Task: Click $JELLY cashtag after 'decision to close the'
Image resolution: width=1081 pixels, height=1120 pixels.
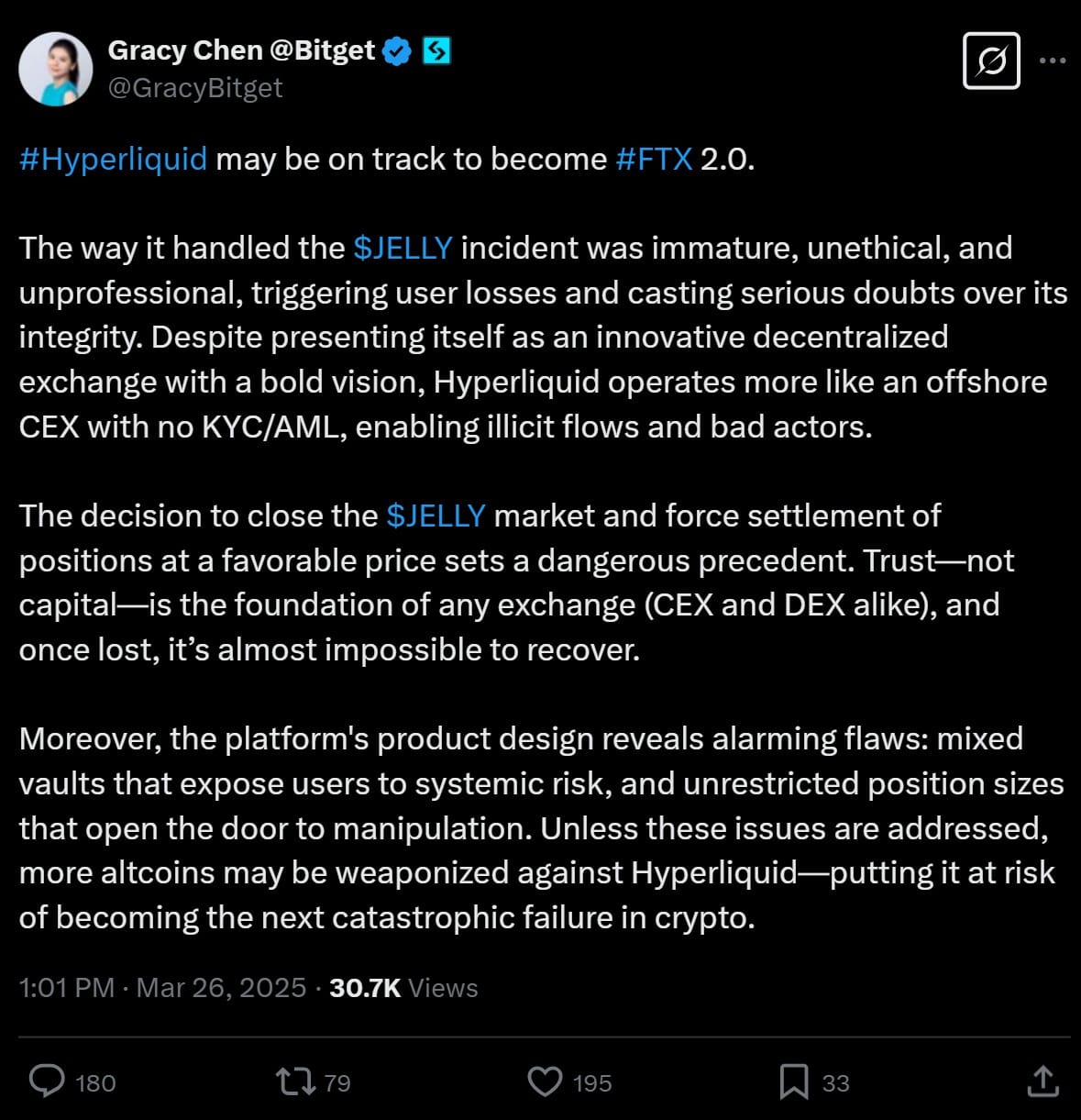Action: (x=436, y=516)
